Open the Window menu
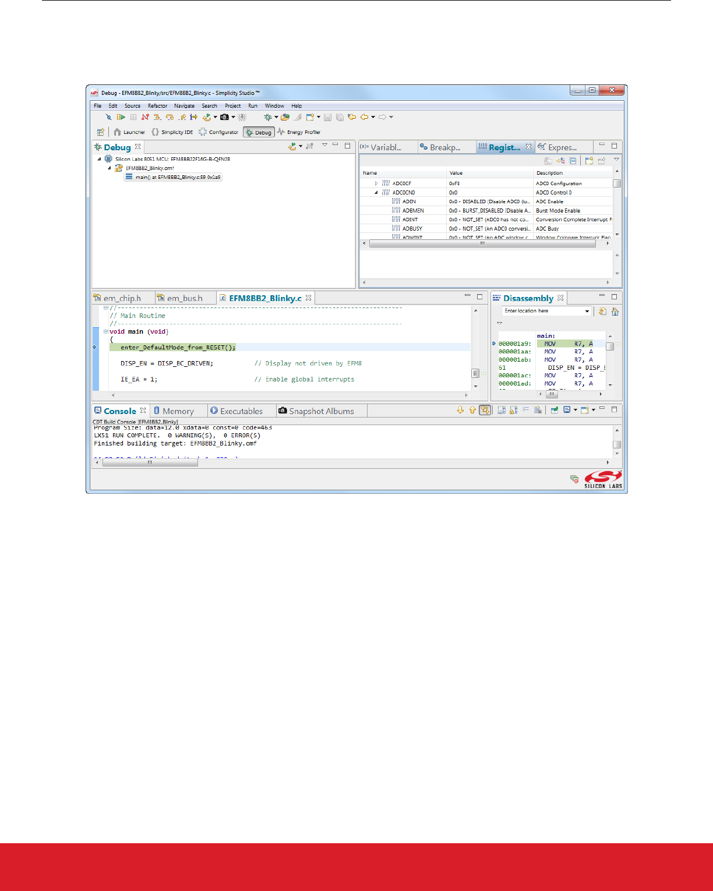The height and width of the screenshot is (891, 713). click(274, 106)
